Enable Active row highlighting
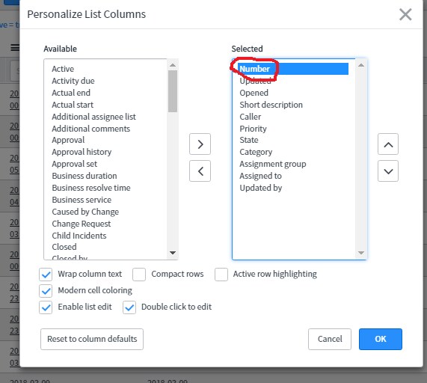427x383 pixels. [221, 275]
